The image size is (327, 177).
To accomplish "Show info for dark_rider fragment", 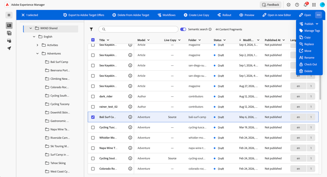I will pos(130,96).
